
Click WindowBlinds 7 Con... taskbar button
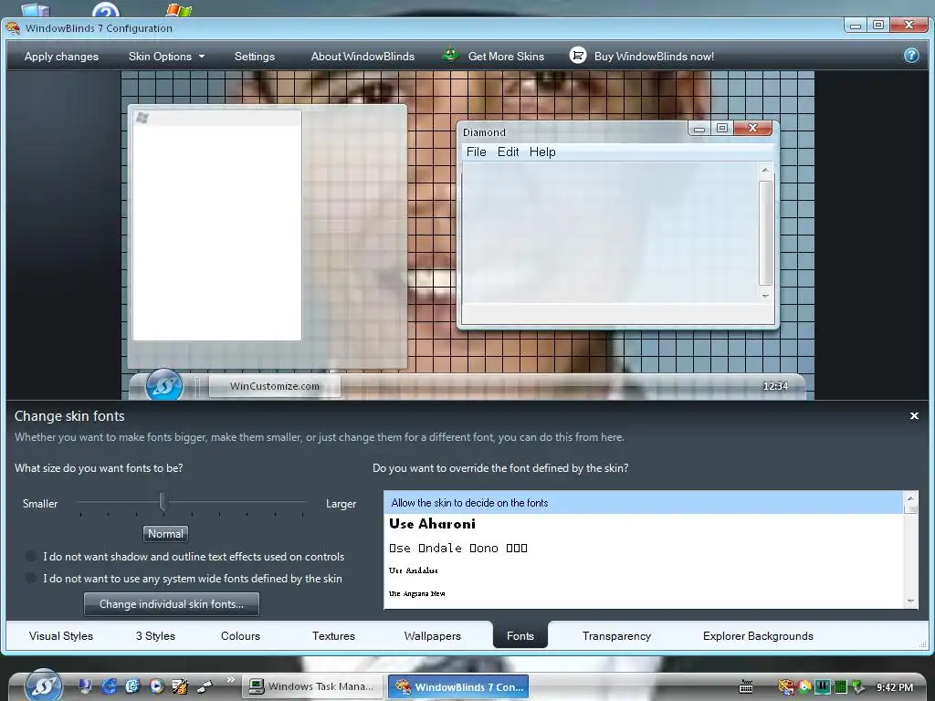click(x=458, y=686)
